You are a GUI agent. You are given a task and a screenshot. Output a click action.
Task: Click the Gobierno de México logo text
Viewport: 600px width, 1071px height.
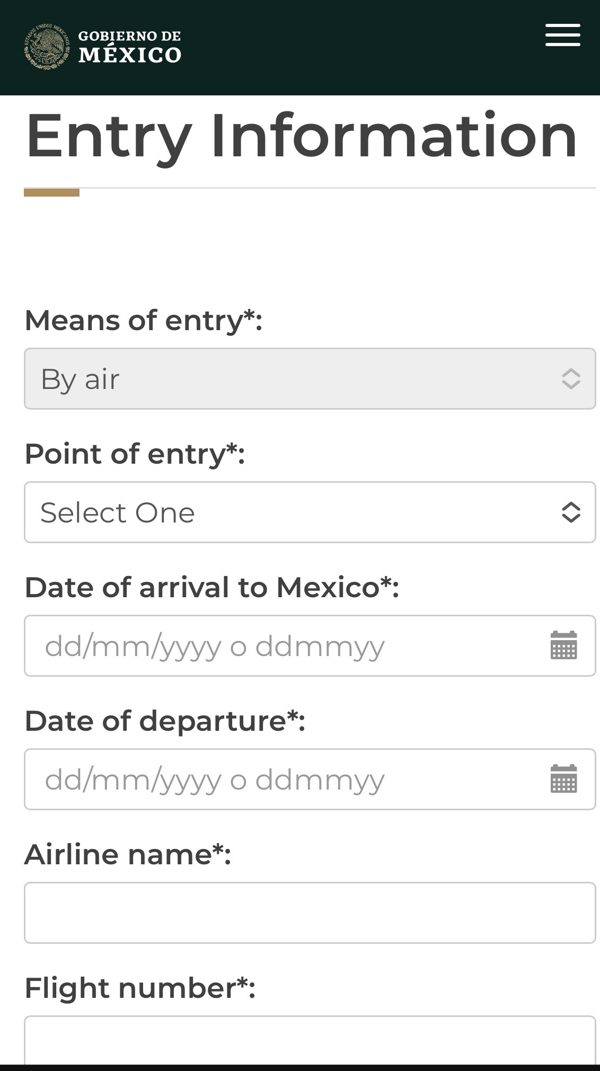129,47
